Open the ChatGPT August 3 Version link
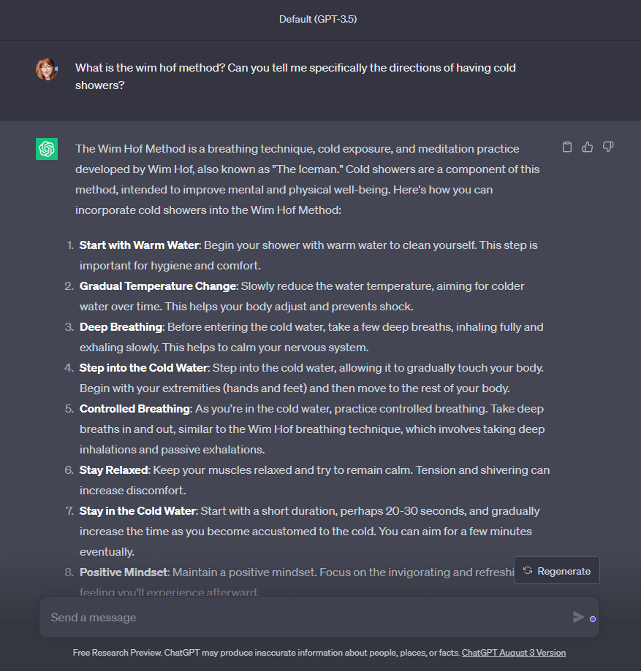The image size is (641, 671). [513, 653]
